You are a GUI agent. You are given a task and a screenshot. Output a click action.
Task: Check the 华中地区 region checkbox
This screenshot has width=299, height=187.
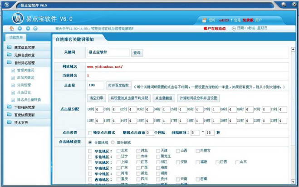90,174
